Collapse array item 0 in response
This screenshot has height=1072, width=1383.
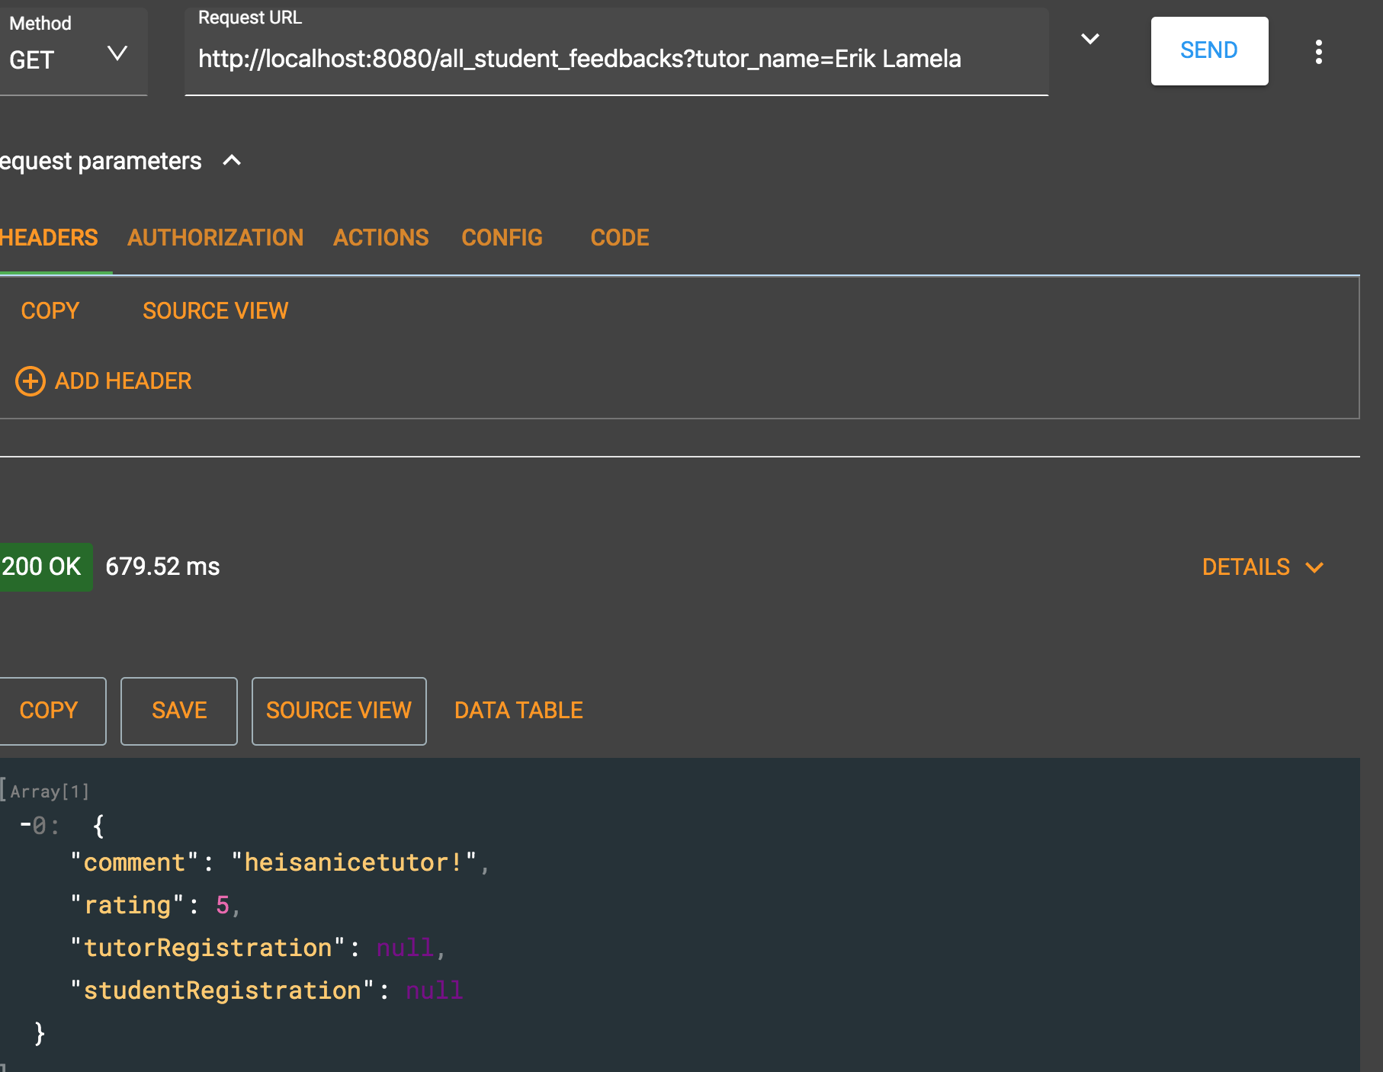(x=26, y=825)
